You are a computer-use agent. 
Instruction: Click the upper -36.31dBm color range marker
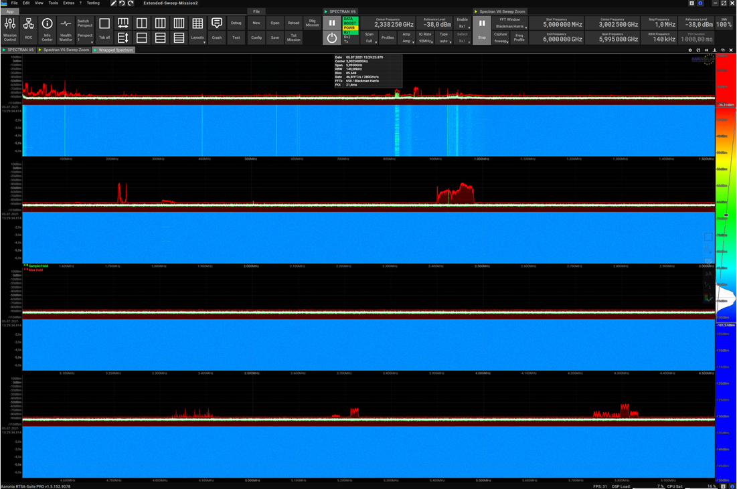pos(726,105)
